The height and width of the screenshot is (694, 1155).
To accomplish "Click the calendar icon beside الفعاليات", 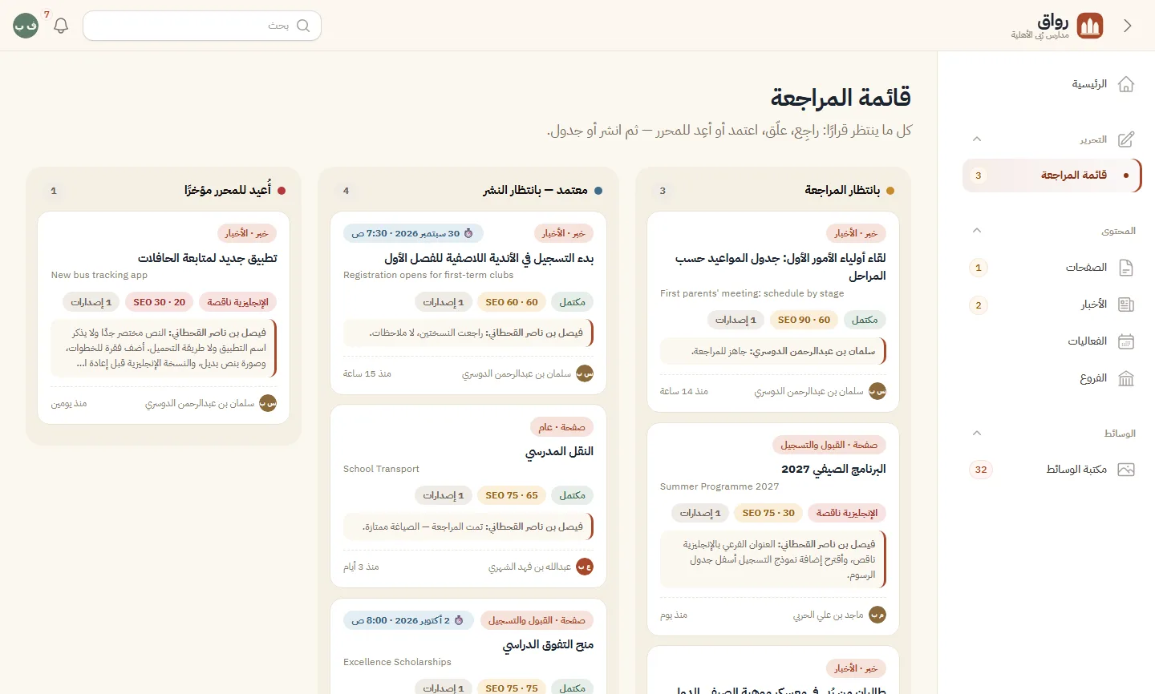I will point(1126,341).
